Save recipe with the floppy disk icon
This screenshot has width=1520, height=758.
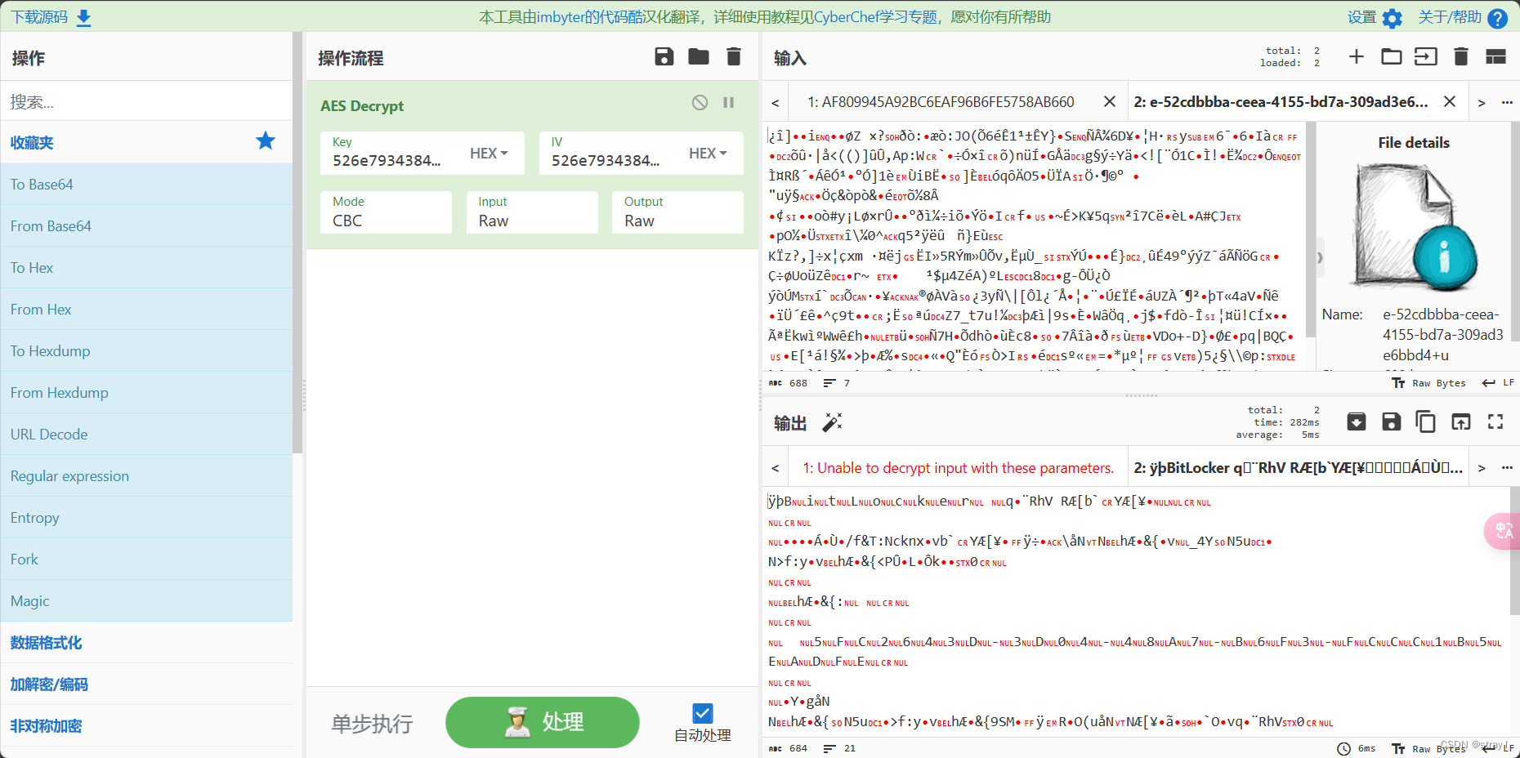(664, 56)
